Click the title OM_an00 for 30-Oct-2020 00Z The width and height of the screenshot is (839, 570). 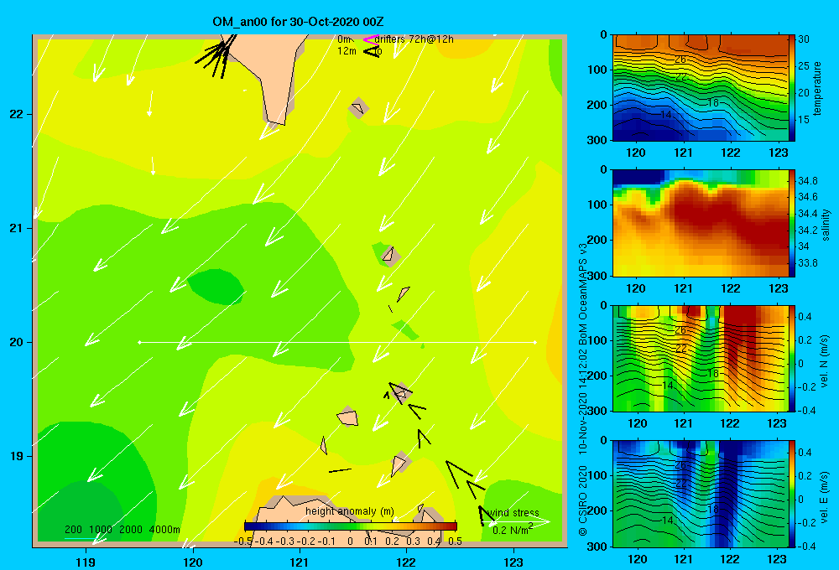pos(298,22)
